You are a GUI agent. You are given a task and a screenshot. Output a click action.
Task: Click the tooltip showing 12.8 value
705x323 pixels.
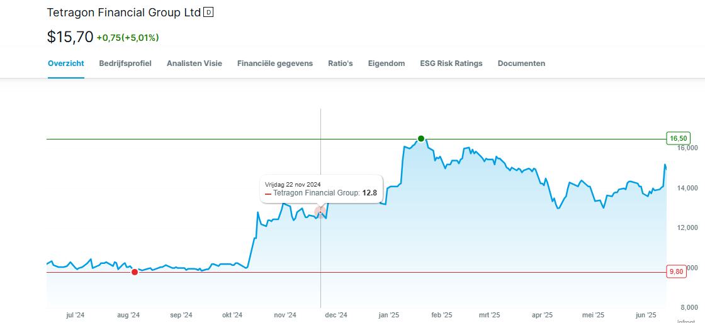(322, 189)
